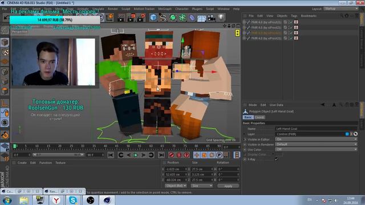The height and width of the screenshot is (205, 365).
Task: Open attribute manager User Data menu
Action: [276, 105]
